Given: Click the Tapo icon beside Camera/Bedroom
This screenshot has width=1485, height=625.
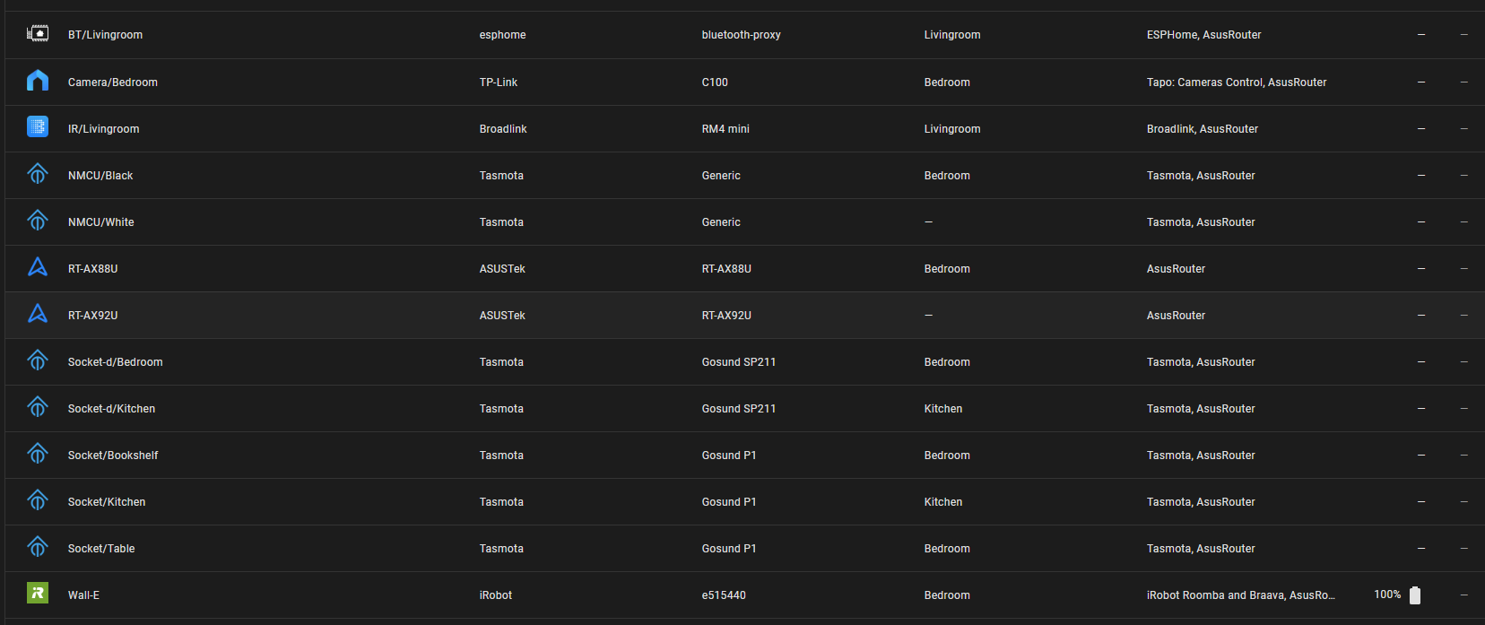Looking at the screenshot, I should click(x=38, y=82).
